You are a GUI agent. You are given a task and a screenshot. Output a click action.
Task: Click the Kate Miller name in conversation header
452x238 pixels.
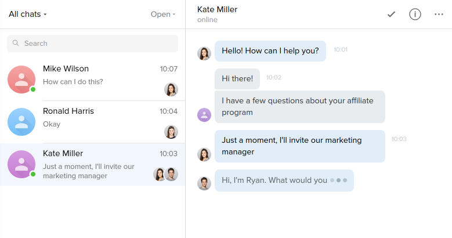pos(217,9)
